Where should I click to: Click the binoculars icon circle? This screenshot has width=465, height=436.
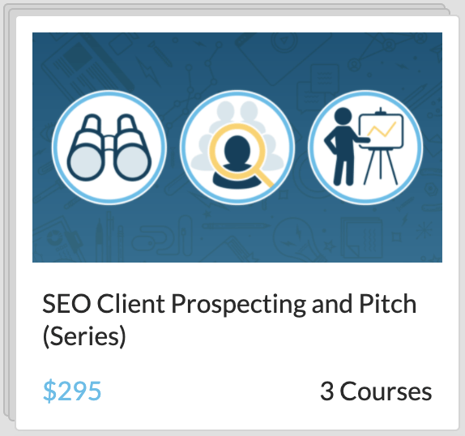pos(109,147)
